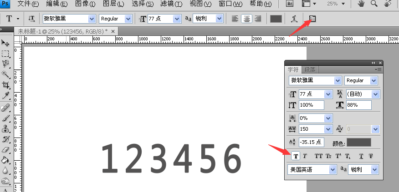Viewport: 399px width, 192px height.
Task: Toggle Subscript in Character panel
Action: pyautogui.click(x=348, y=156)
